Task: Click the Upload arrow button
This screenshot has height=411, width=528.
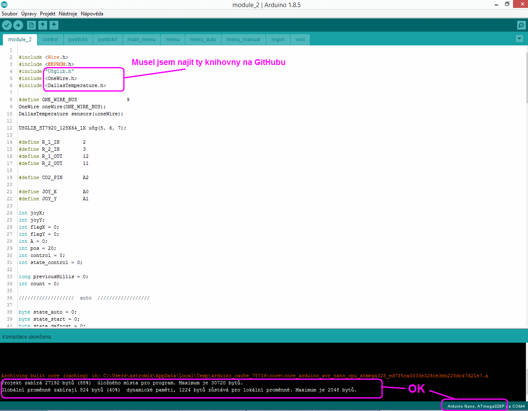Action: click(18, 25)
